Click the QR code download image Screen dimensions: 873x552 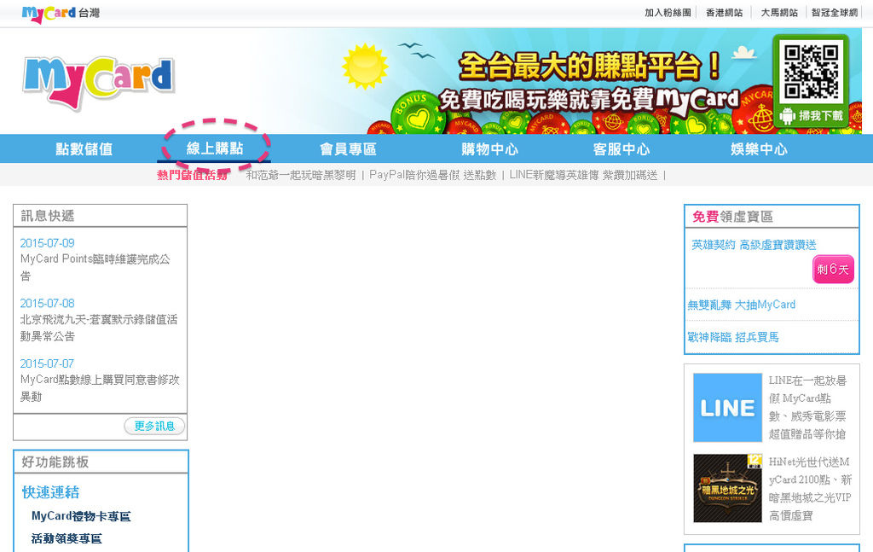pyautogui.click(x=811, y=72)
